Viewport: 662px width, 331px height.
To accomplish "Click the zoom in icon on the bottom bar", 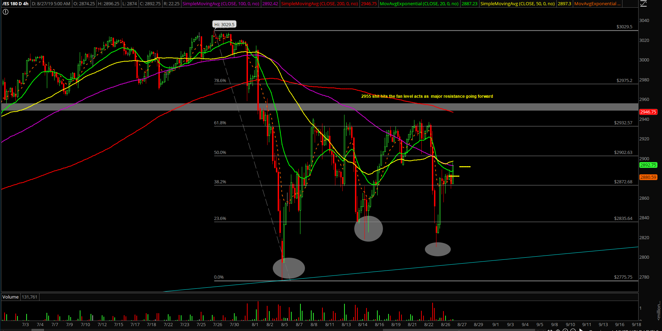I will click(565, 330).
